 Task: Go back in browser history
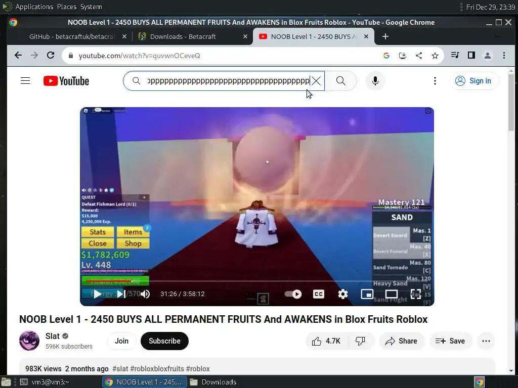point(18,56)
